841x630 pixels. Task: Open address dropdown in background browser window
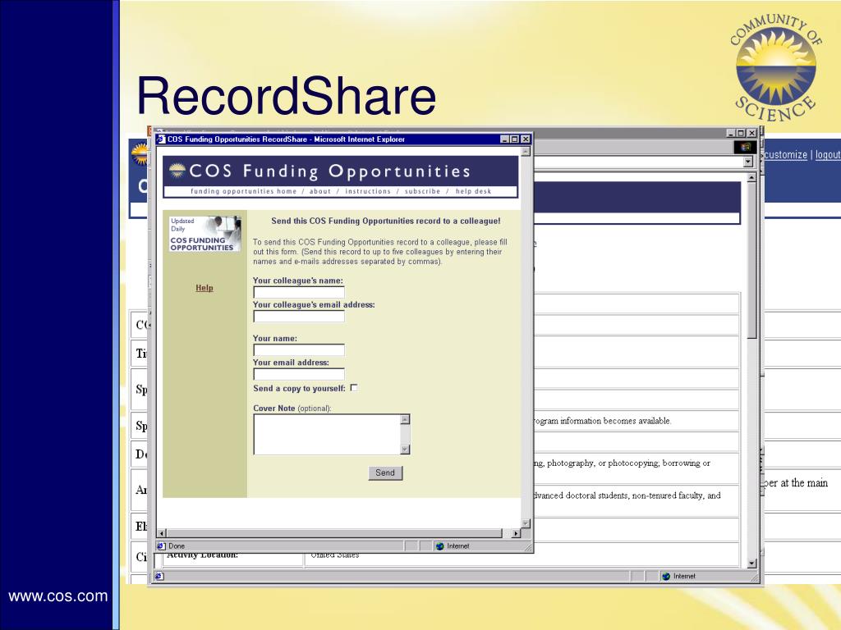coord(748,162)
